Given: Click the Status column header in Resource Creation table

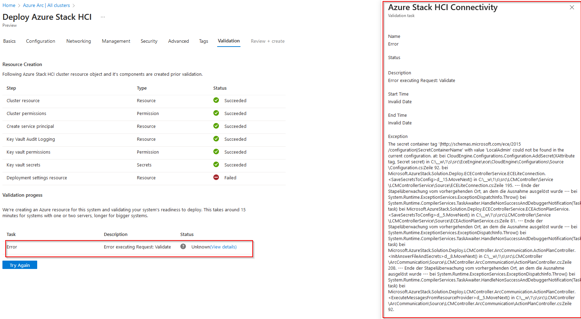Looking at the screenshot, I should click(220, 88).
